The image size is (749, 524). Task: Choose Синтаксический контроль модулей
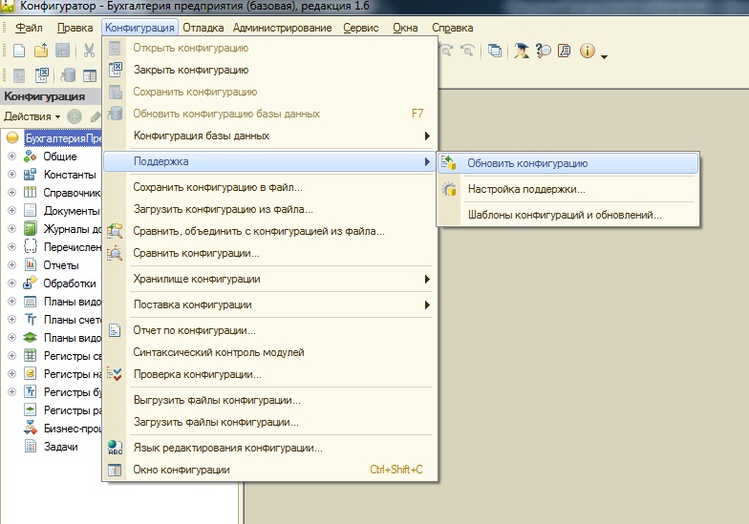click(269, 352)
